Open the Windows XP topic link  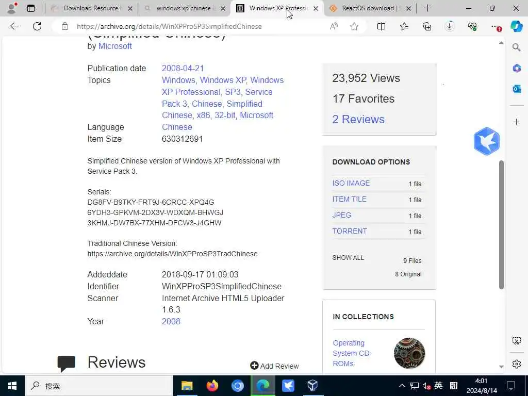point(223,80)
